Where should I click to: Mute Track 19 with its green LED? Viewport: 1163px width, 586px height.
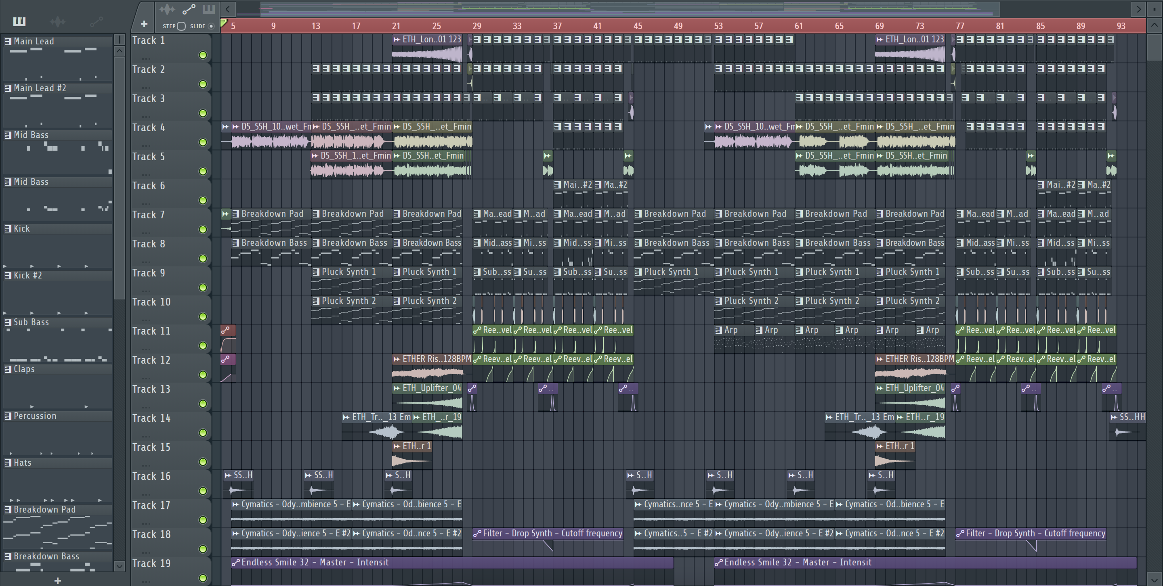click(203, 578)
